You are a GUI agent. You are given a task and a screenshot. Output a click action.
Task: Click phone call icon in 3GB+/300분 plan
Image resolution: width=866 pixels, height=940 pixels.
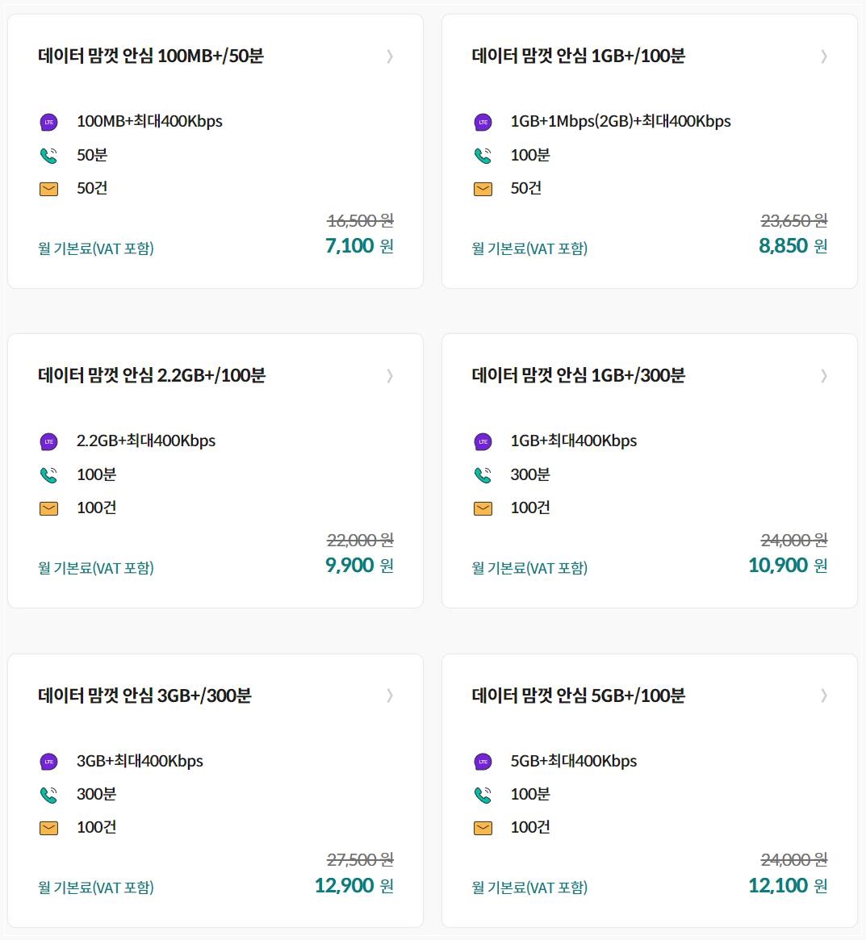pyautogui.click(x=48, y=795)
